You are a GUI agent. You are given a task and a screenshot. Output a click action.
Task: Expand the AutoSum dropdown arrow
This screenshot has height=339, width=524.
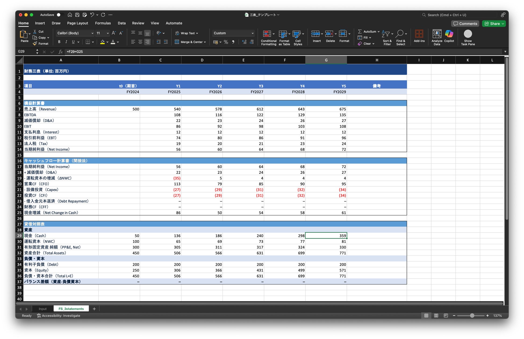[379, 32]
